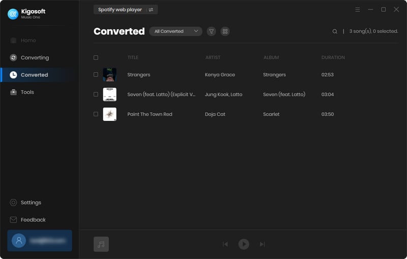This screenshot has height=259, width=407.
Task: Select the title Seven (feat. Latto) (Explicit V...
Action: pos(161,94)
